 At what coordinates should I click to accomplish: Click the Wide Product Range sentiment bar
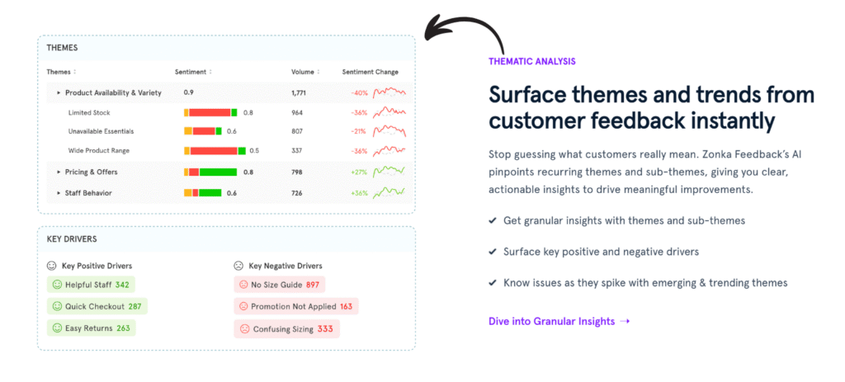tap(215, 151)
